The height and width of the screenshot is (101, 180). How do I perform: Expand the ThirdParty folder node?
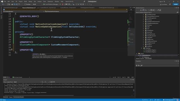coord(142,48)
